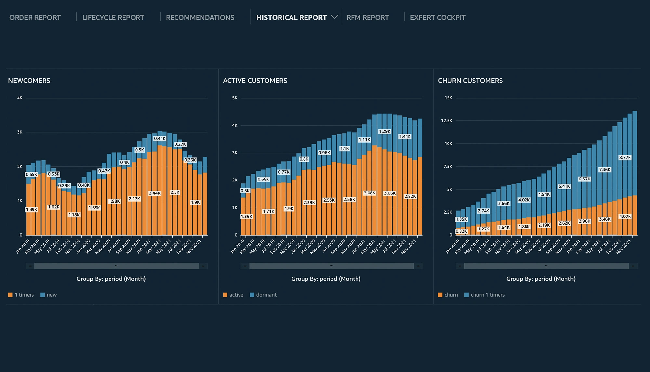Viewport: 650px width, 372px height.
Task: Open the Expert Cockpit tab
Action: pos(438,18)
